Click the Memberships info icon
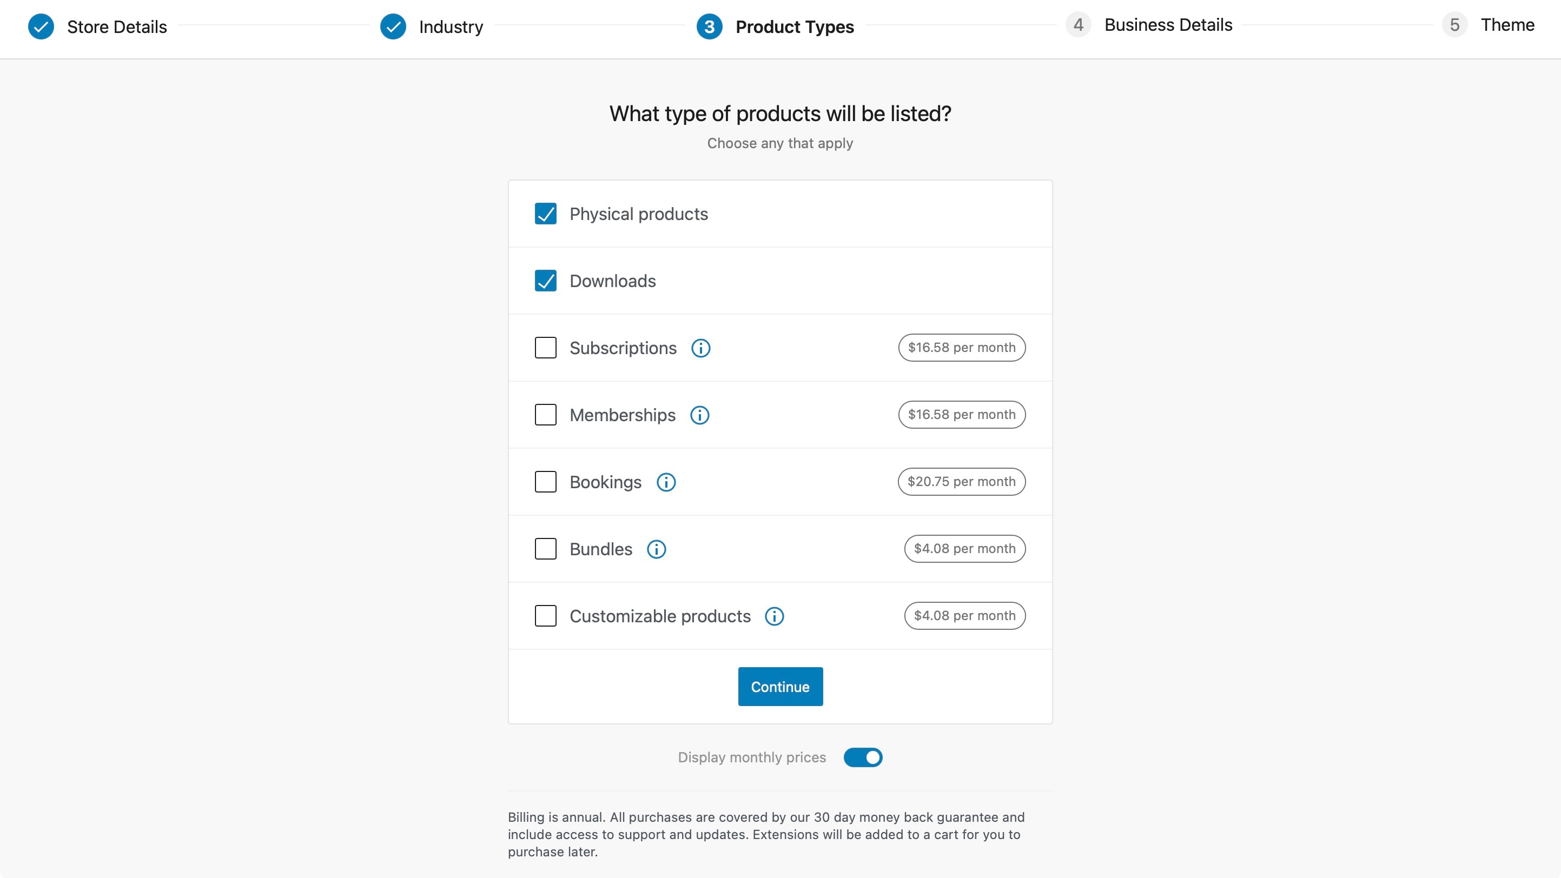 click(x=699, y=415)
